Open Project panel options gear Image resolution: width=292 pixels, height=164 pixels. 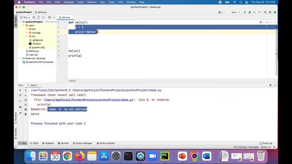point(49,17)
